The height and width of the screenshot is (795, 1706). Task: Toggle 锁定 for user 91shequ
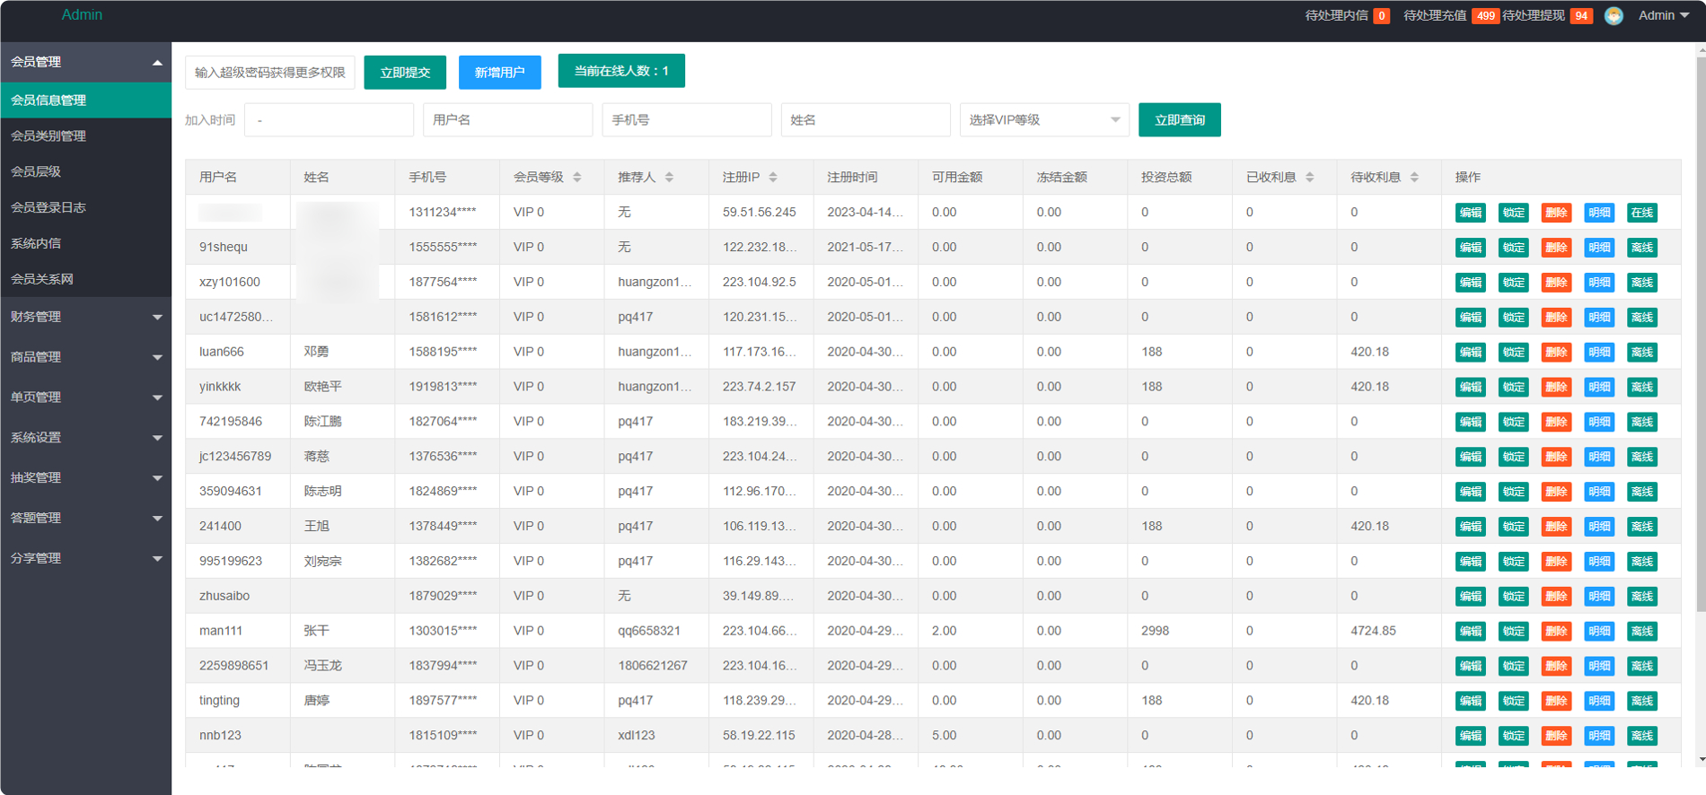1513,248
